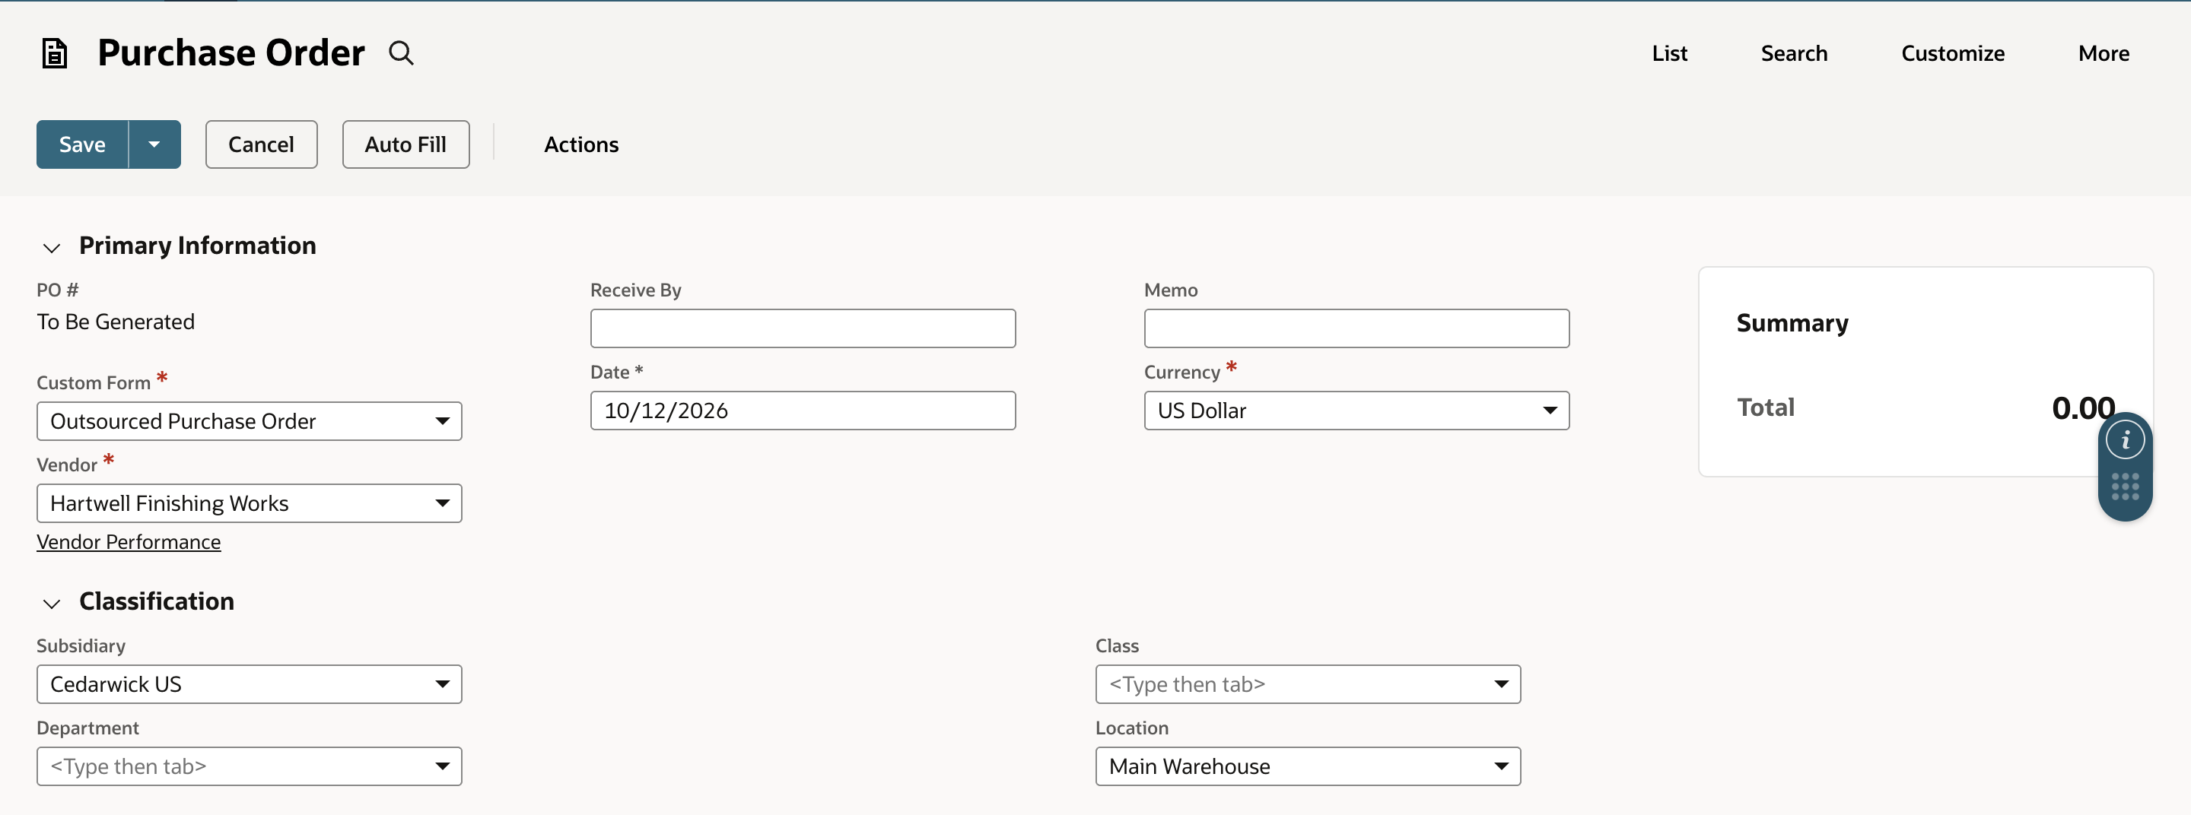The height and width of the screenshot is (815, 2191).
Task: Open the More menu
Action: (2104, 53)
